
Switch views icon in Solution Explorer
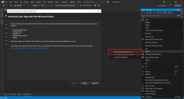point(150,13)
